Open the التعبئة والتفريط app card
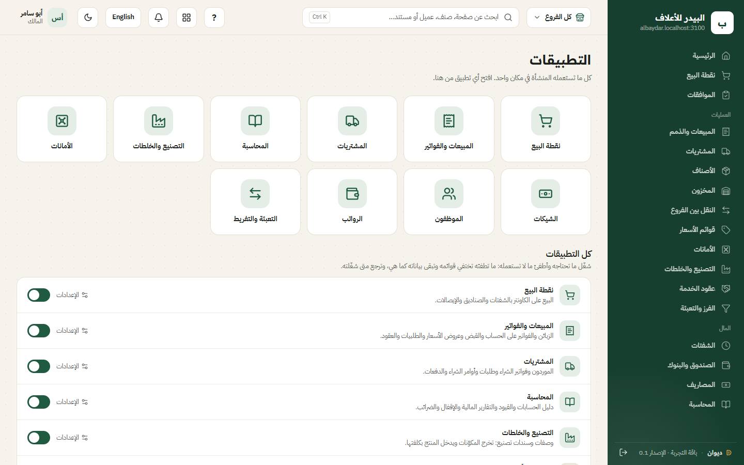Viewport: 744px width, 465px height. click(255, 202)
